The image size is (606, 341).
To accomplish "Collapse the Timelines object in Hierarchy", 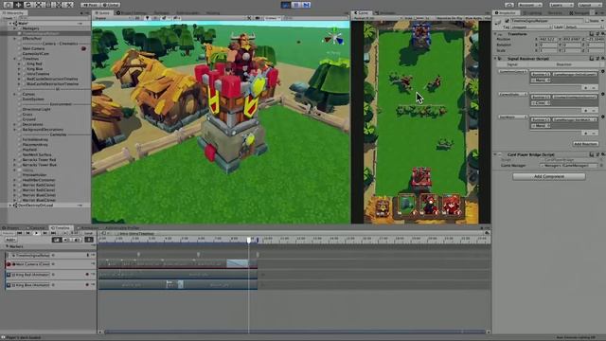I will click(x=15, y=59).
